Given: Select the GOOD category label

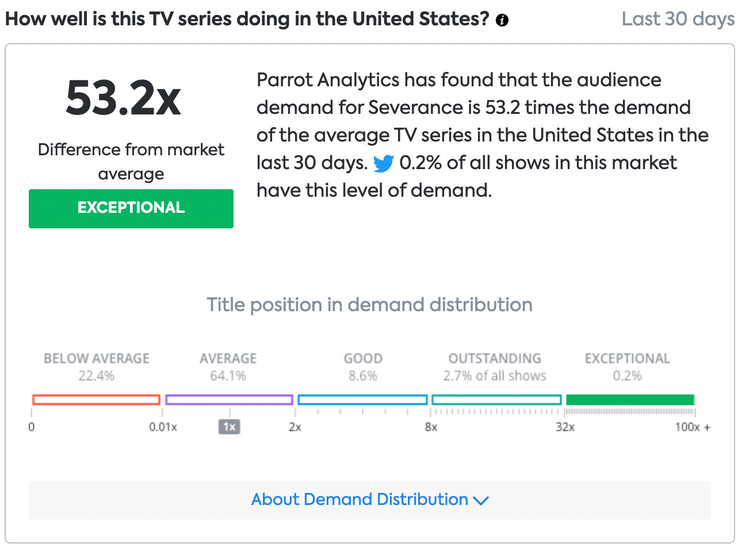Looking at the screenshot, I should tap(363, 358).
